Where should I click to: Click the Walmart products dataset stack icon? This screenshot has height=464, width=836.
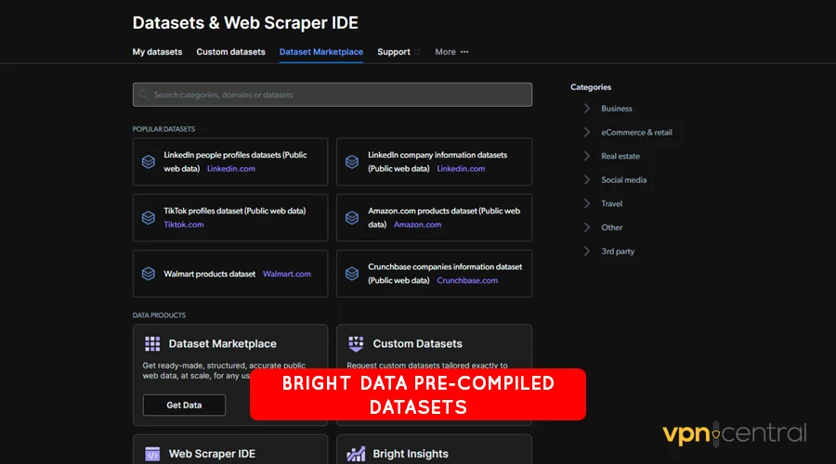(x=149, y=273)
